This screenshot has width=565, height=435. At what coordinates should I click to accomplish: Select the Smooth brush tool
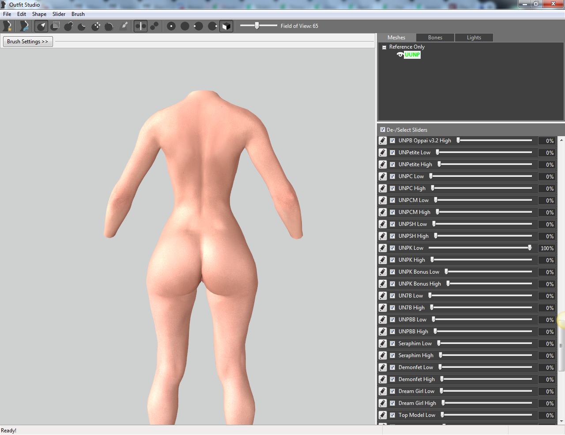click(x=109, y=26)
